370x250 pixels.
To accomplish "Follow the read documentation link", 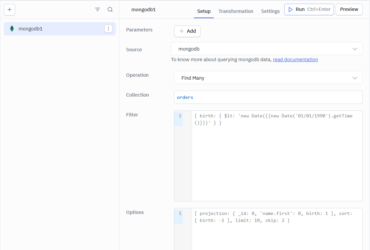I will coord(295,60).
